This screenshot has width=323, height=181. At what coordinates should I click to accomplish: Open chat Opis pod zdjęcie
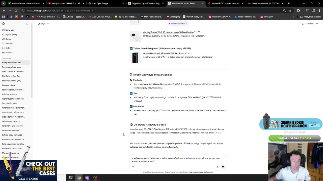[9, 85]
